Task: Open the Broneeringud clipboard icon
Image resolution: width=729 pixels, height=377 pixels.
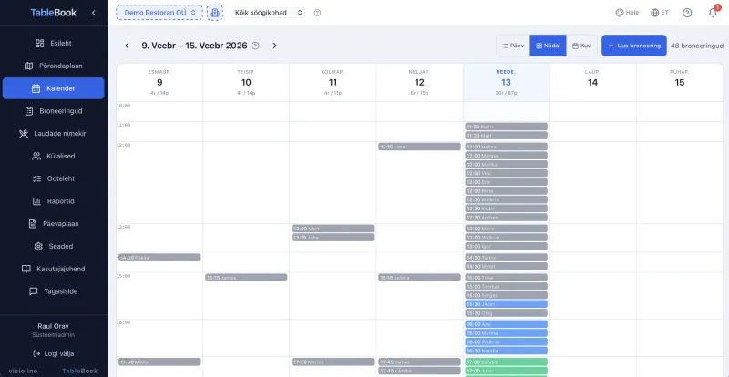Action: coord(29,110)
